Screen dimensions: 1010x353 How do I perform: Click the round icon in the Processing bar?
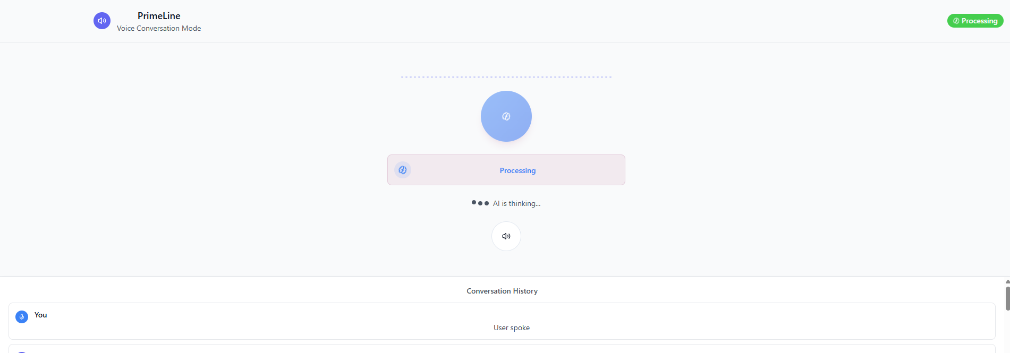pos(403,170)
